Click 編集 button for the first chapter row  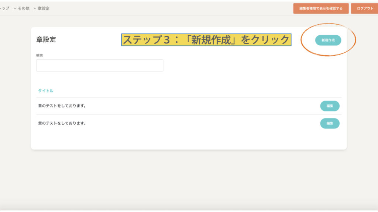pyautogui.click(x=330, y=106)
